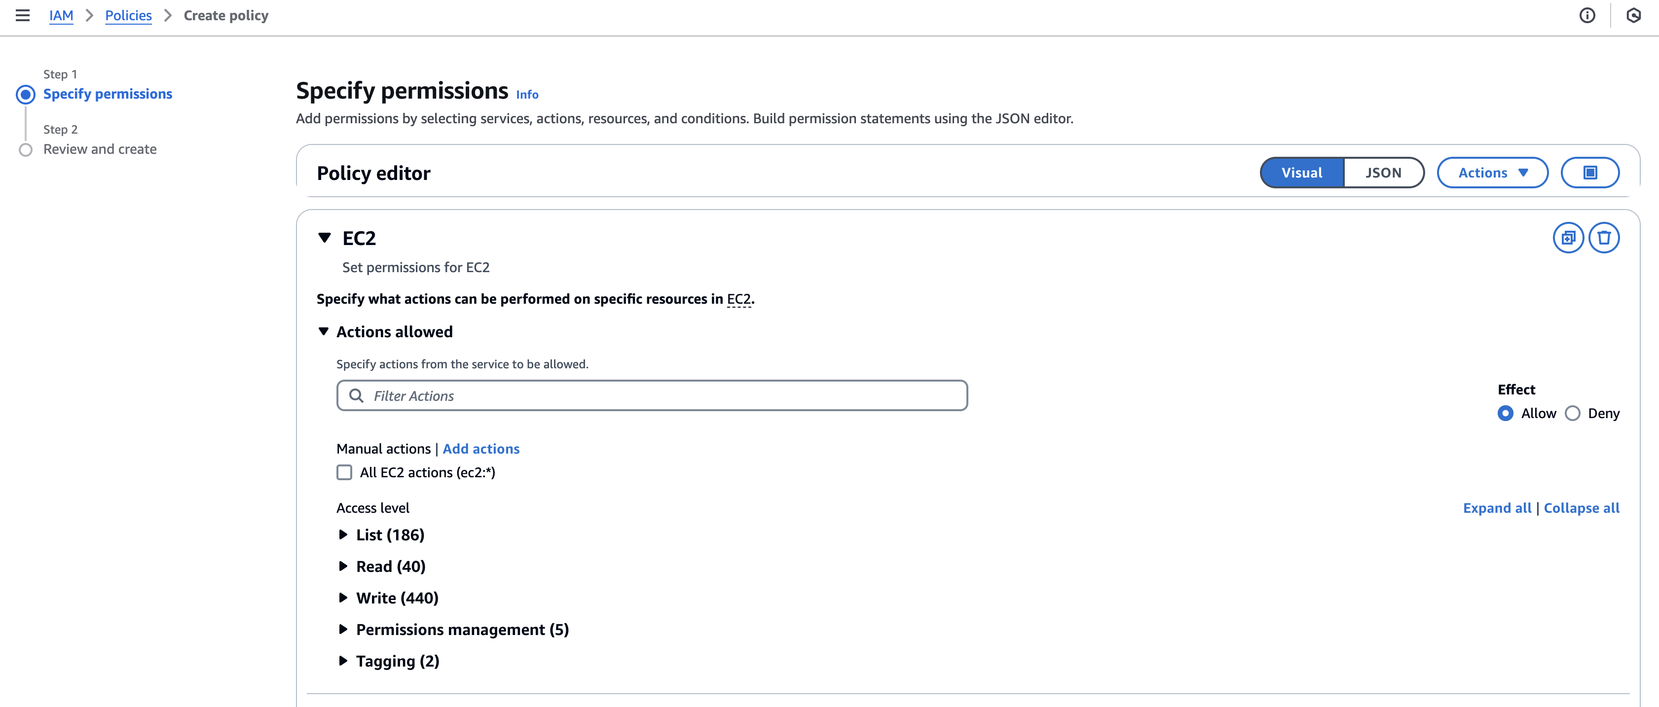The image size is (1659, 707).
Task: Click the Expand all link
Action: pyautogui.click(x=1497, y=508)
